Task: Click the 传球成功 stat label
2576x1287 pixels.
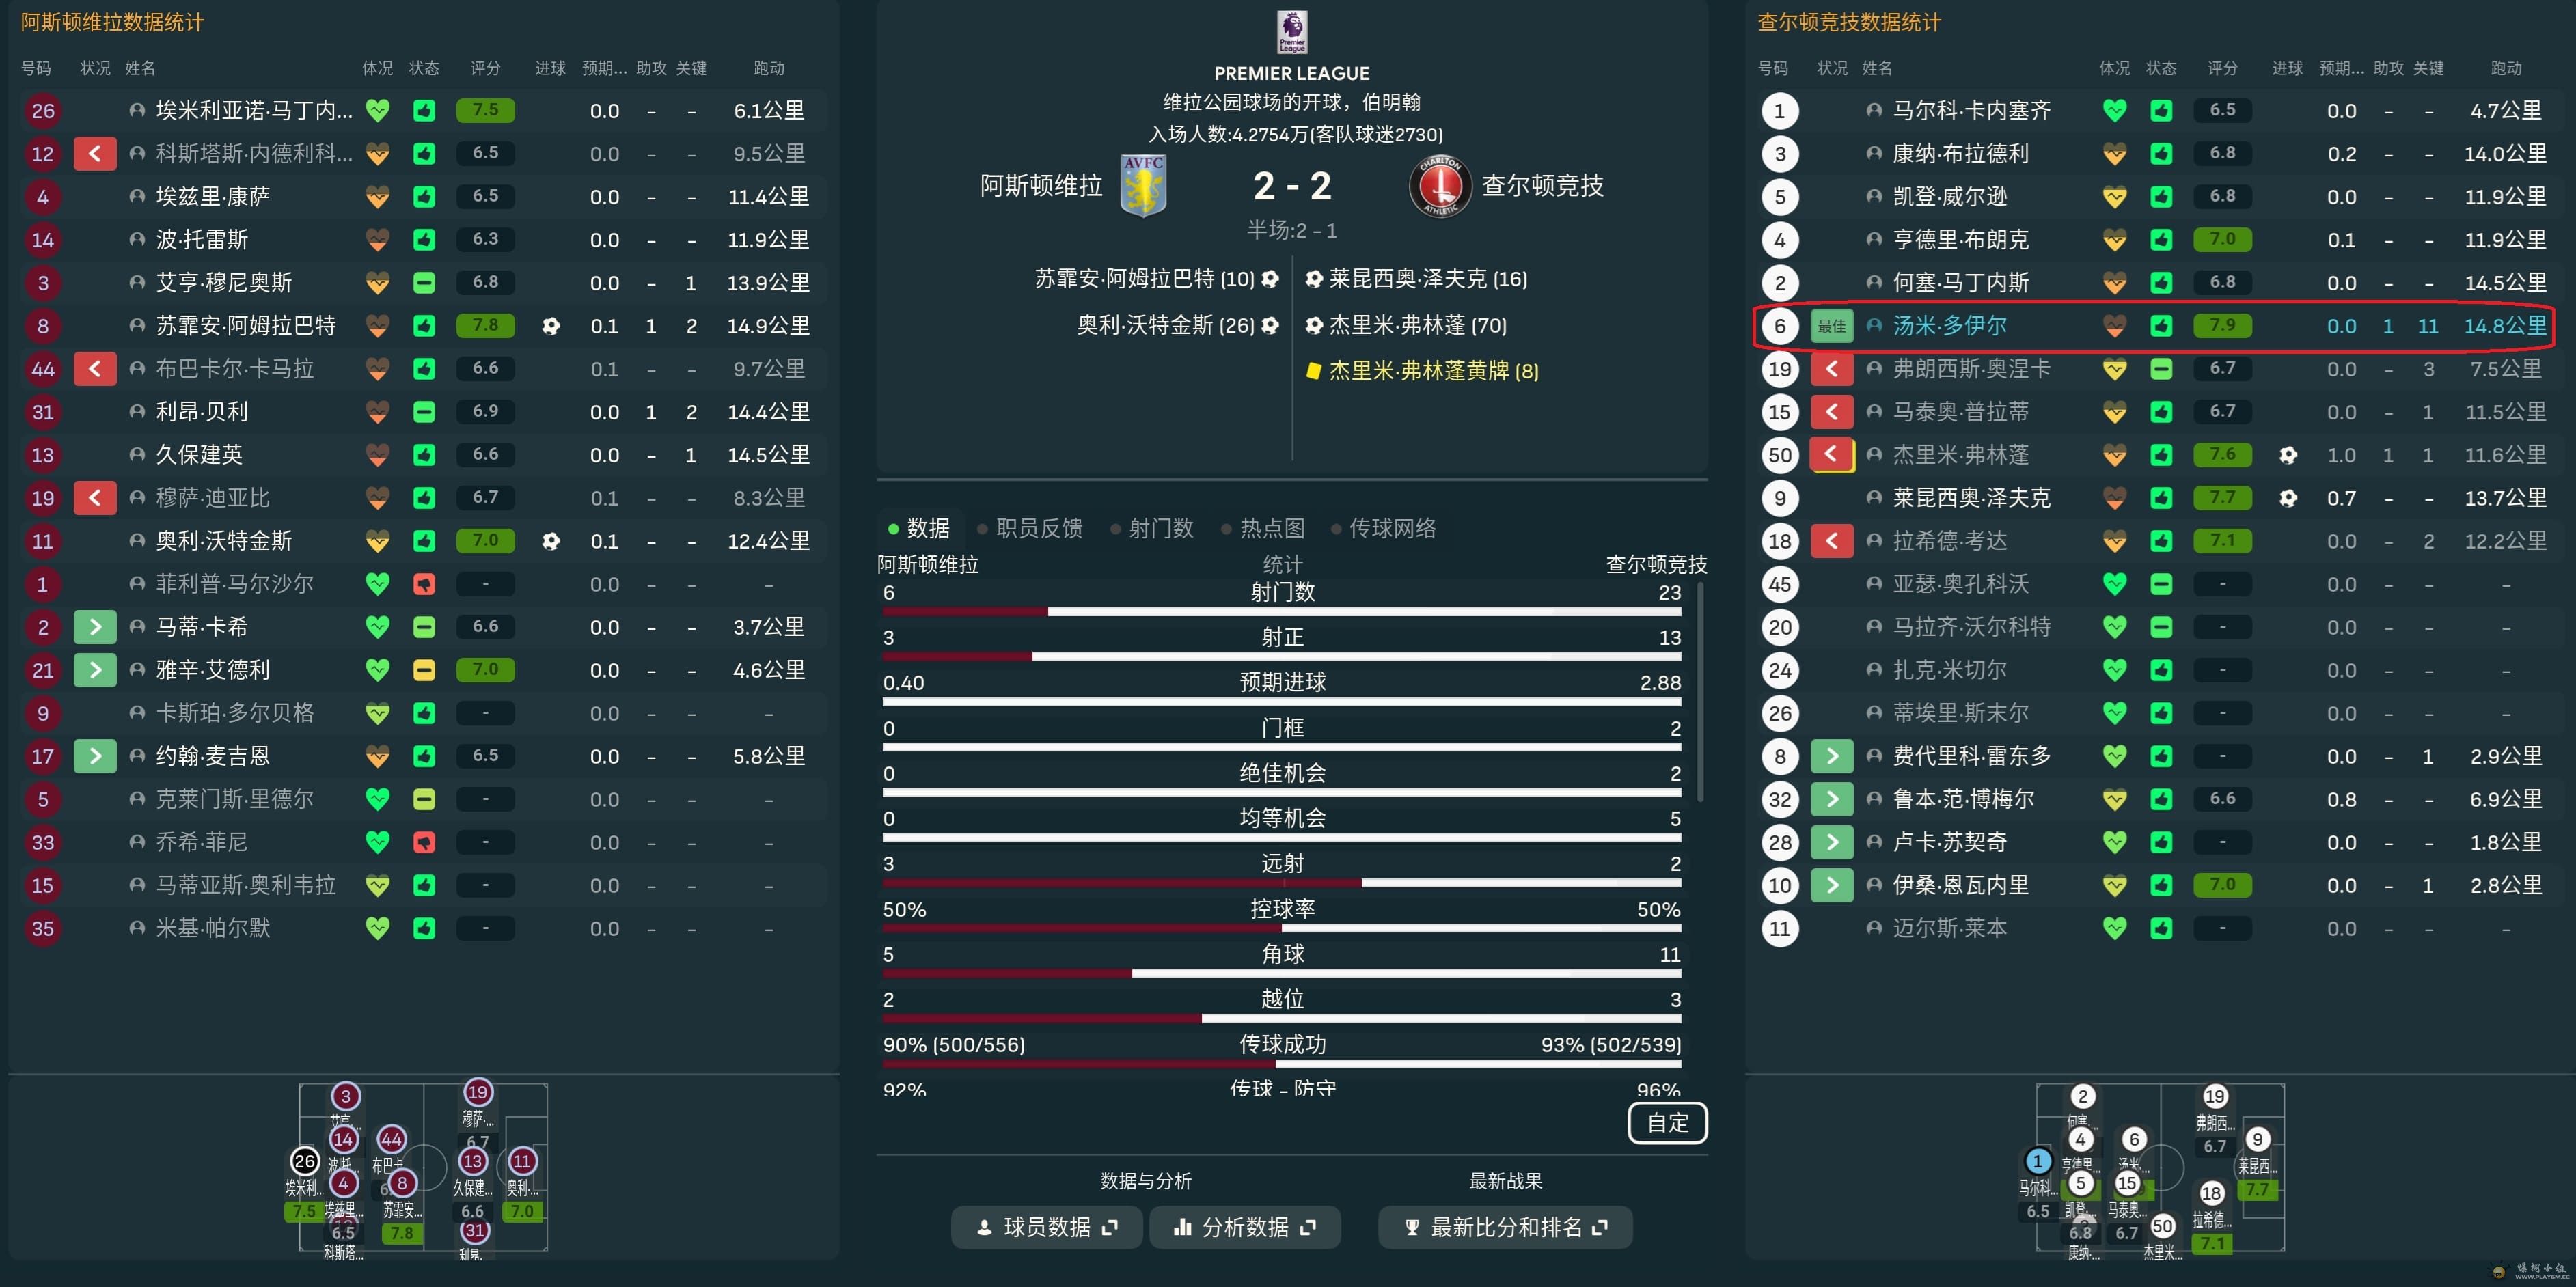Action: (x=1282, y=1045)
